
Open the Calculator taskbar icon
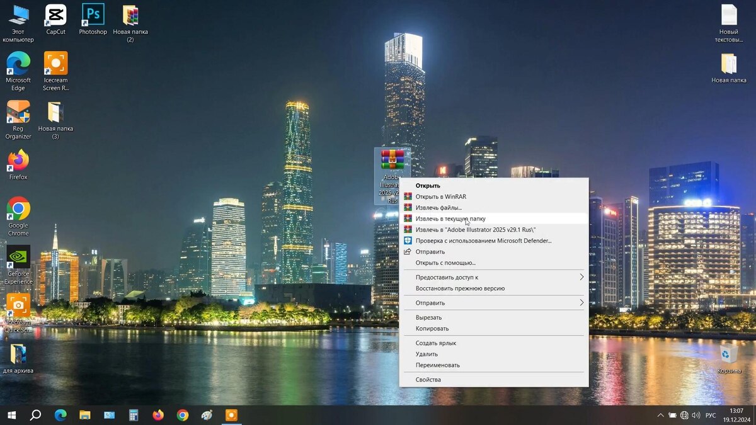(x=134, y=415)
